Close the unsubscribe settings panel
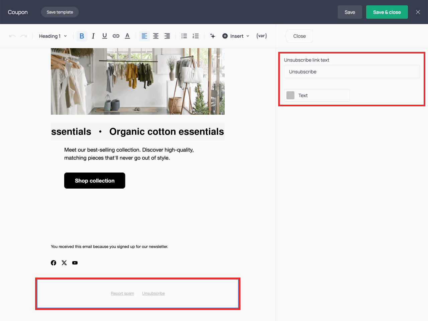This screenshot has height=321, width=428. (x=299, y=36)
